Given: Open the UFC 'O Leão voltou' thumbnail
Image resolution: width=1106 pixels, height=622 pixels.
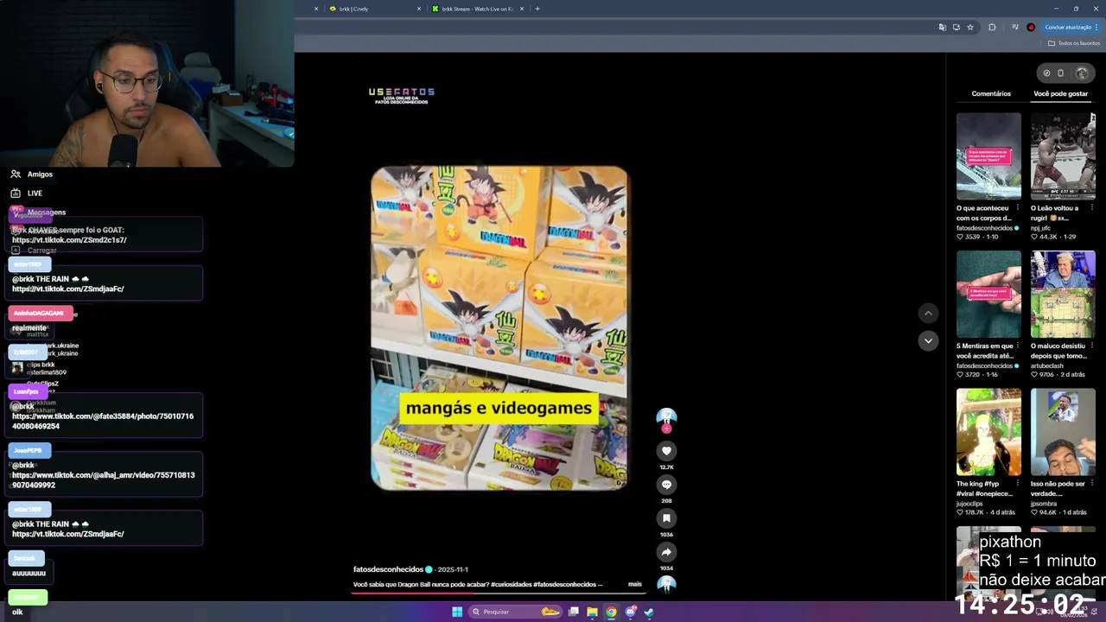Looking at the screenshot, I should tap(1063, 156).
